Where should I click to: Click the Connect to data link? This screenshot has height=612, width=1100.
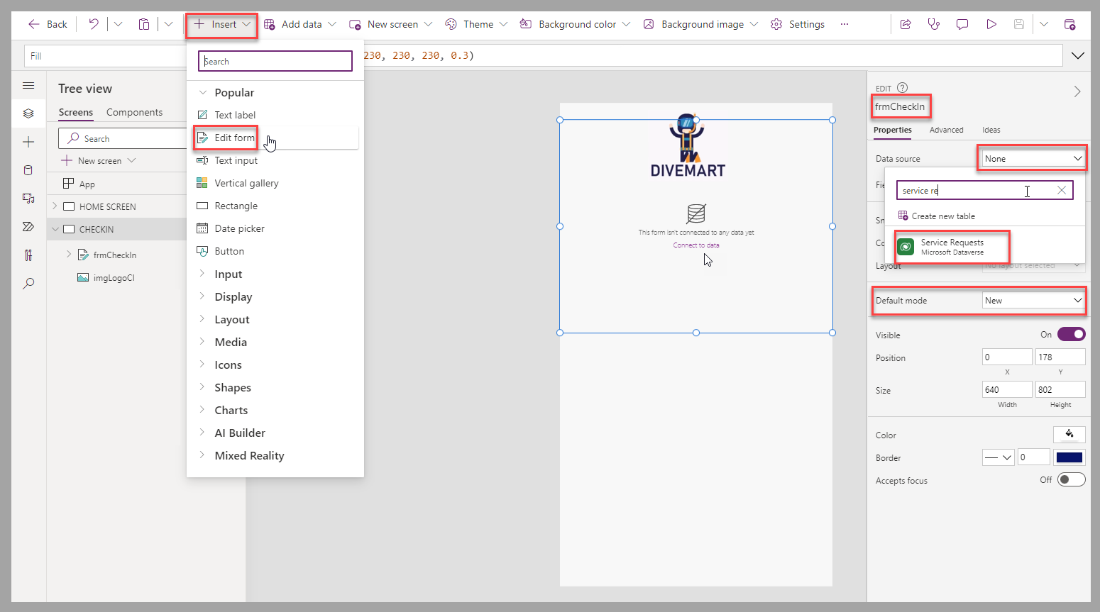point(695,245)
